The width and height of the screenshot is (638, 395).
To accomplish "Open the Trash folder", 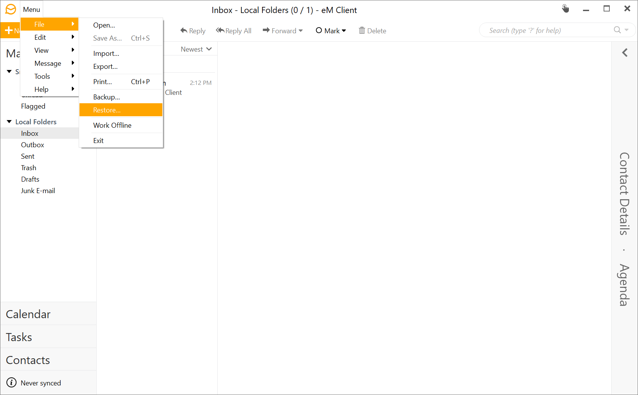I will (x=29, y=167).
